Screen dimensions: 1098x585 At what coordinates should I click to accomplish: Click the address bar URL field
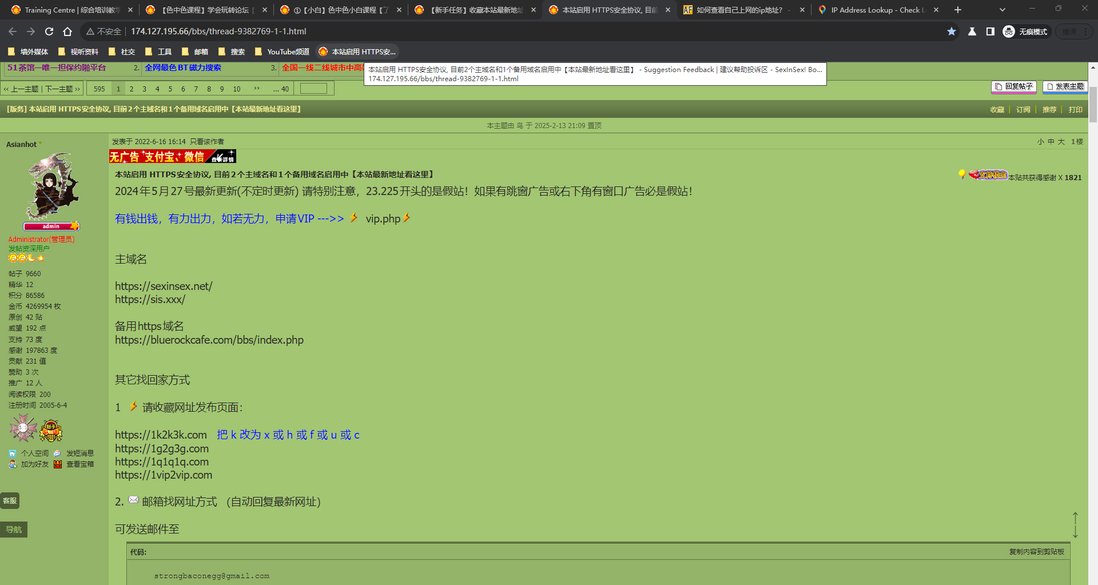click(515, 31)
